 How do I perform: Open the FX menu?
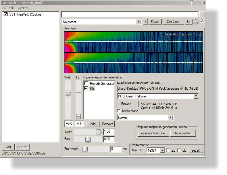pos(4,8)
